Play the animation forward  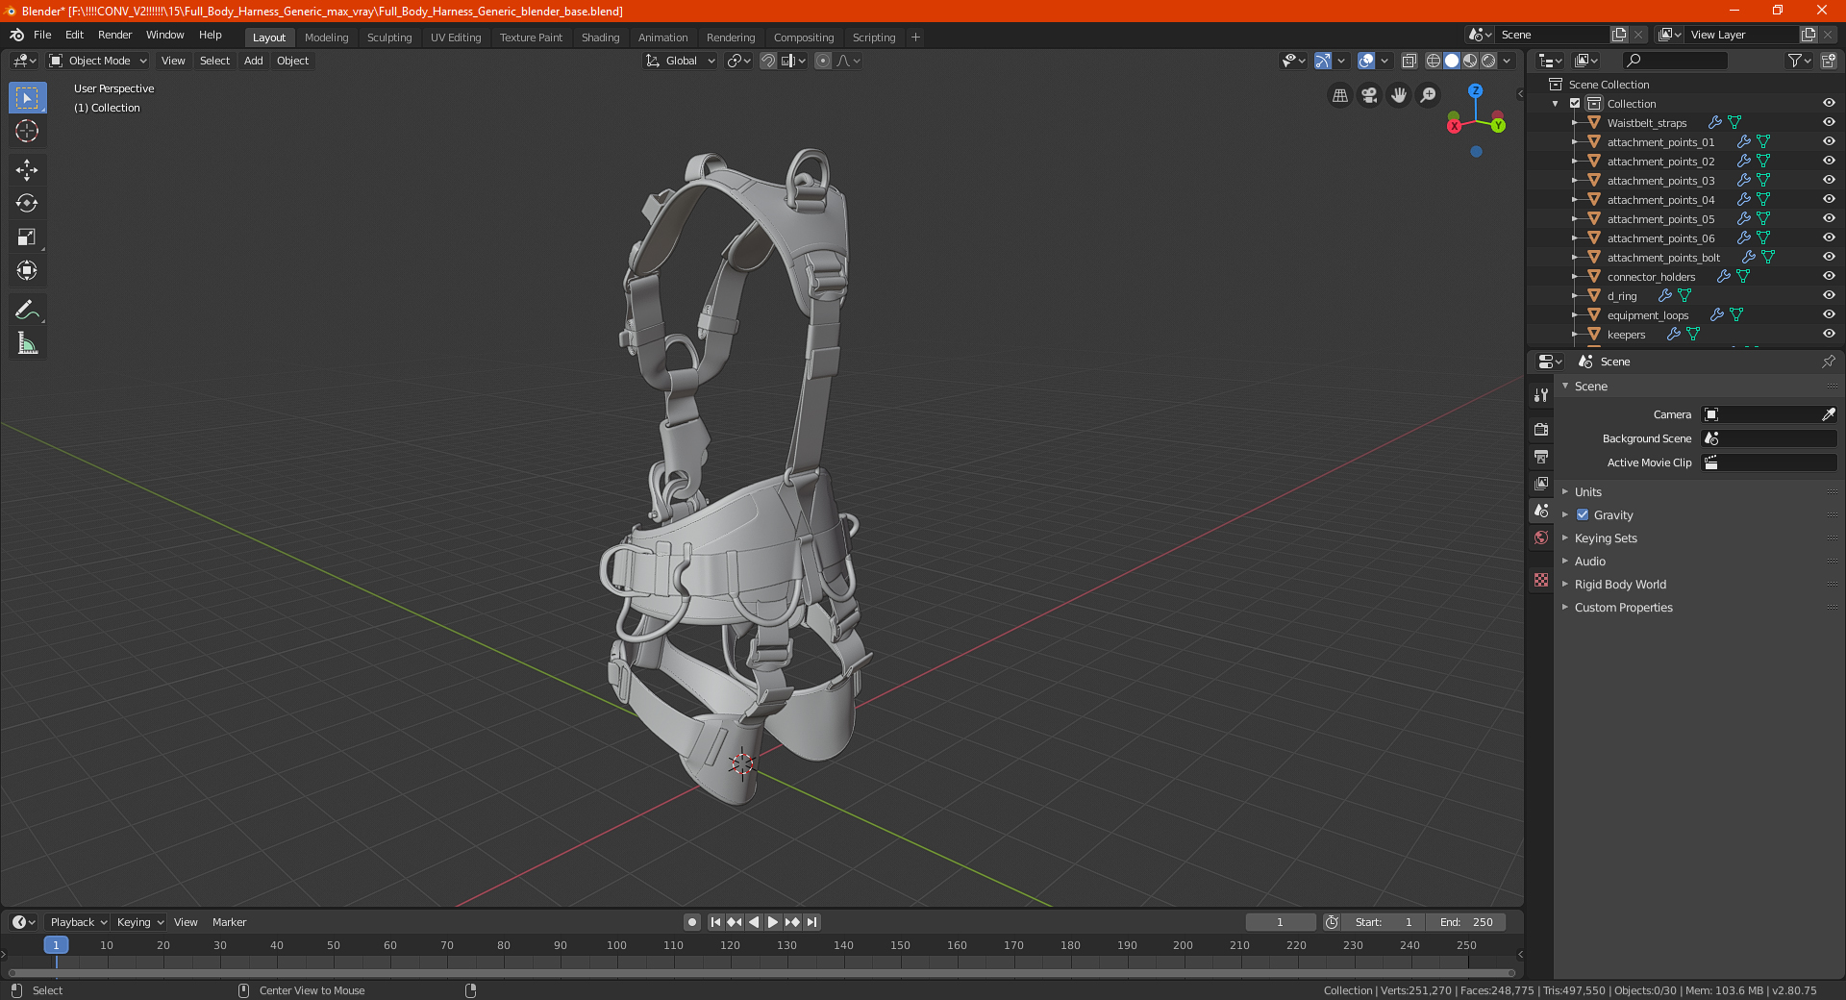773,922
